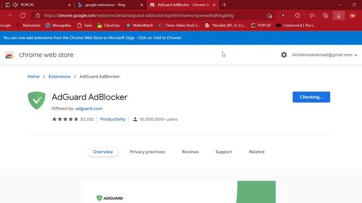Open the CommonLit bookmark
This screenshot has width=362, height=203.
[x=296, y=25]
